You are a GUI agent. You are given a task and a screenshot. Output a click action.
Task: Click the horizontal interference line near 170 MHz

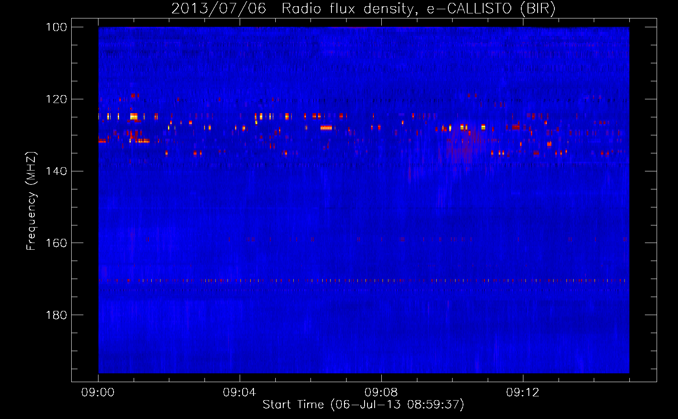point(364,280)
